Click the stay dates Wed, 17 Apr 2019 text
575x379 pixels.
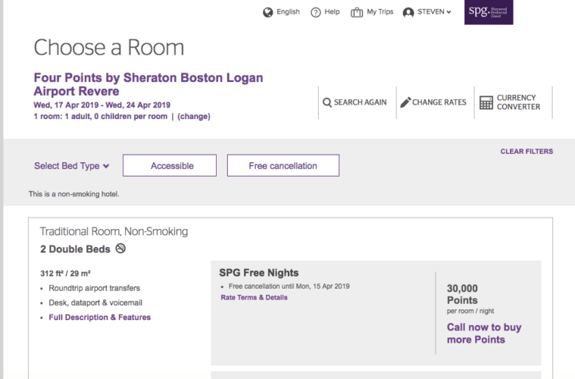tap(102, 105)
